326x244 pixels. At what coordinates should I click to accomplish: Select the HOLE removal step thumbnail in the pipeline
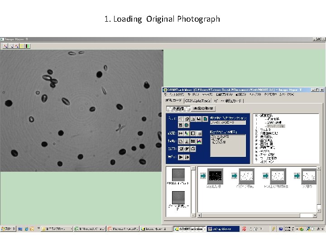pos(278,176)
